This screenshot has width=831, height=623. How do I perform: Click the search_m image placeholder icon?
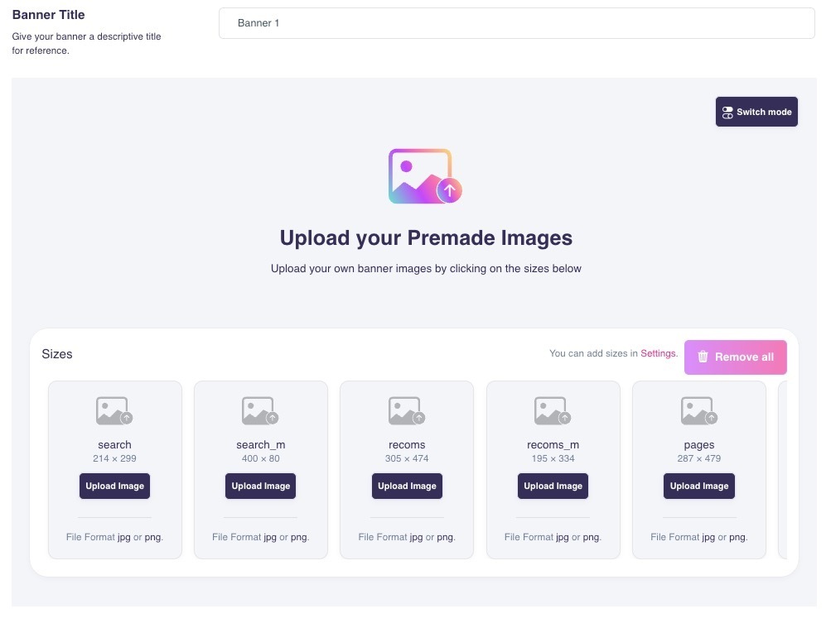260,411
